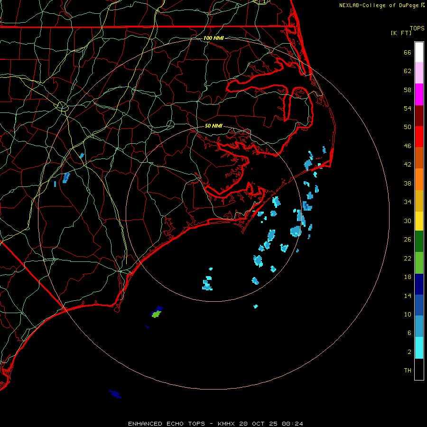
Task: Click the 50 legend value
Action: 408,127
